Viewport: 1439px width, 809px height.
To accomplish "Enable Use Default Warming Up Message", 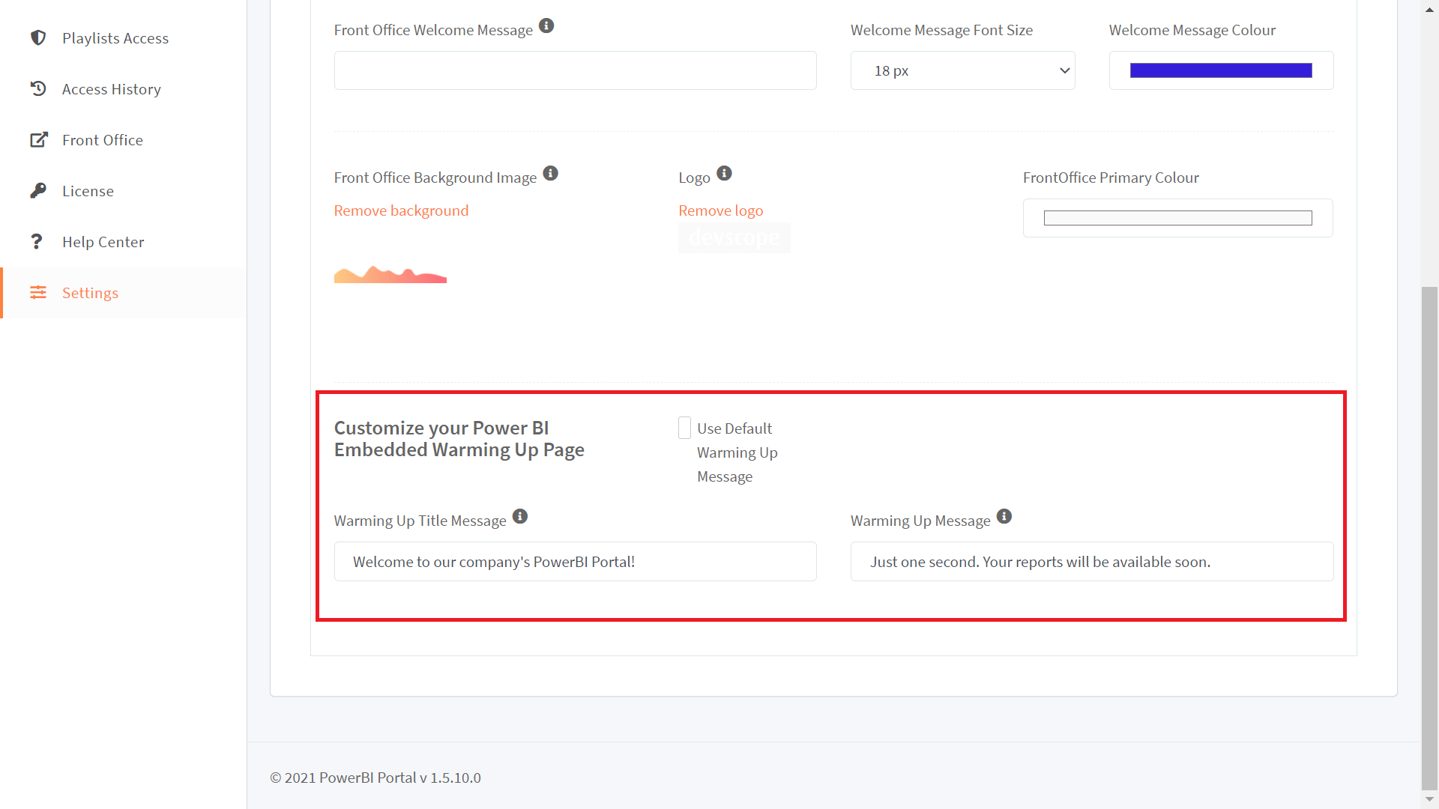I will point(684,427).
